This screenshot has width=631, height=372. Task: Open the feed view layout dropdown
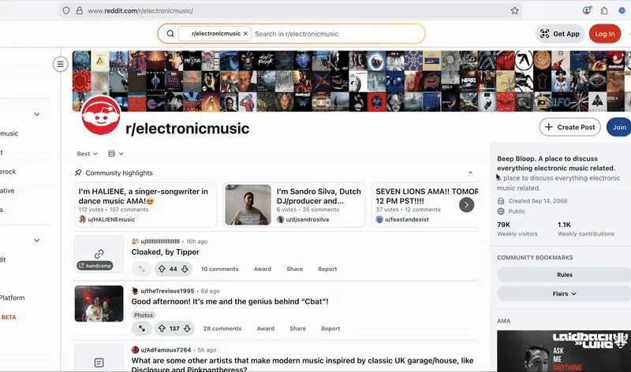click(116, 154)
